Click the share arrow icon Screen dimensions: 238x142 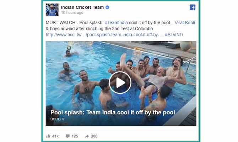(x=87, y=136)
